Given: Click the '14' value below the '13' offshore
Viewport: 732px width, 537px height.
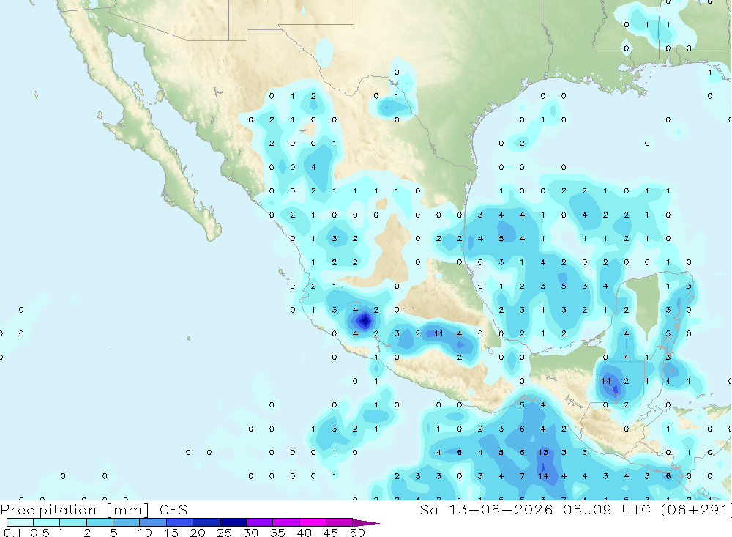Looking at the screenshot, I should pos(543,475).
